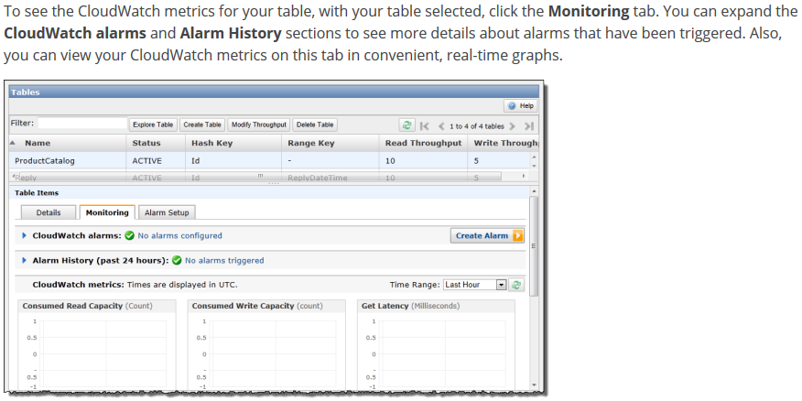Sort by Name column header
The width and height of the screenshot is (802, 401).
[68, 143]
